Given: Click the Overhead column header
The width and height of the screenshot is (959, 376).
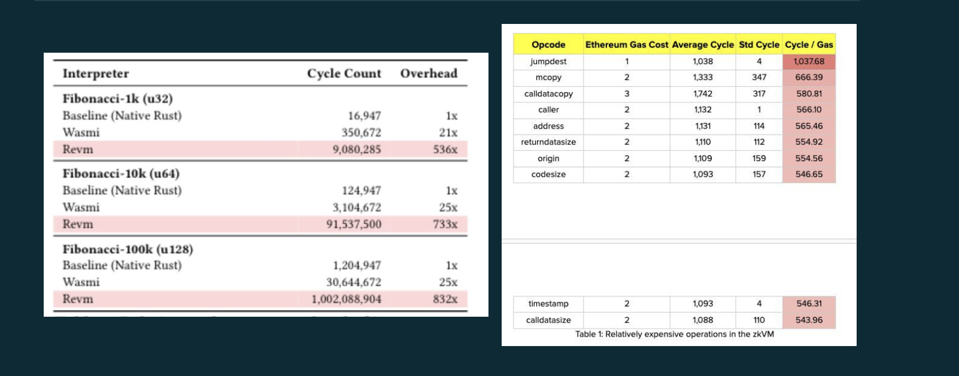Looking at the screenshot, I should pyautogui.click(x=429, y=74).
